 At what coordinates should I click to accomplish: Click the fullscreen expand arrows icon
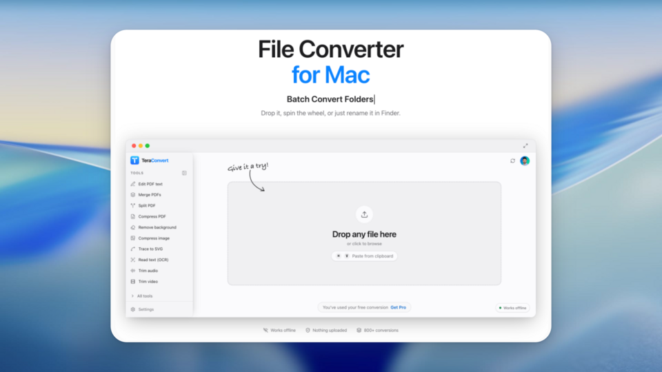(525, 146)
